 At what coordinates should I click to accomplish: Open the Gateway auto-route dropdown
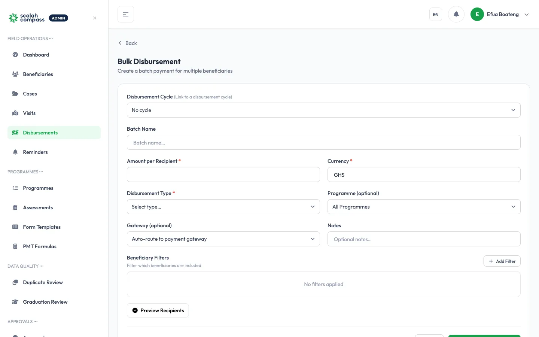tap(223, 239)
